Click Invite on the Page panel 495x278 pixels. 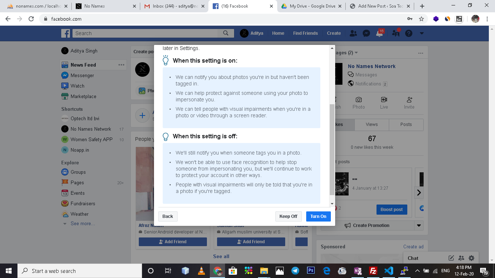409,103
